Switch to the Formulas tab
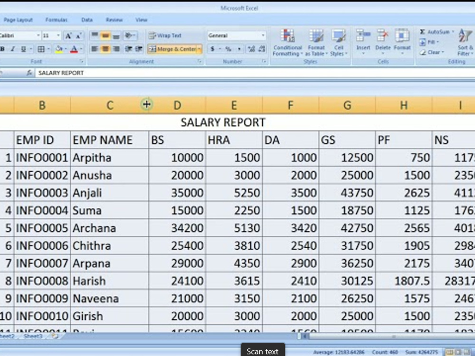This screenshot has width=475, height=356. click(57, 20)
